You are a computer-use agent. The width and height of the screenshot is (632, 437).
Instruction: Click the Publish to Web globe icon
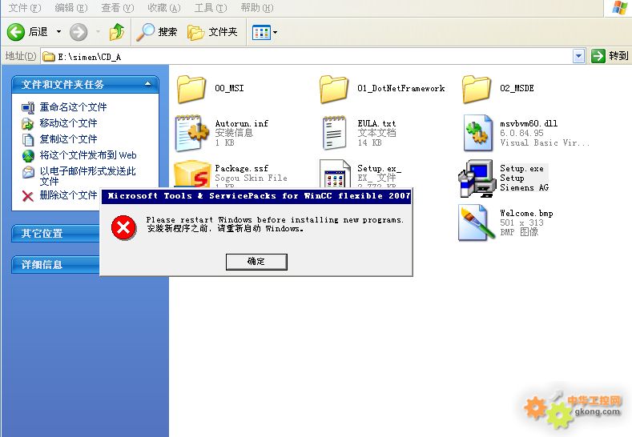(28, 155)
